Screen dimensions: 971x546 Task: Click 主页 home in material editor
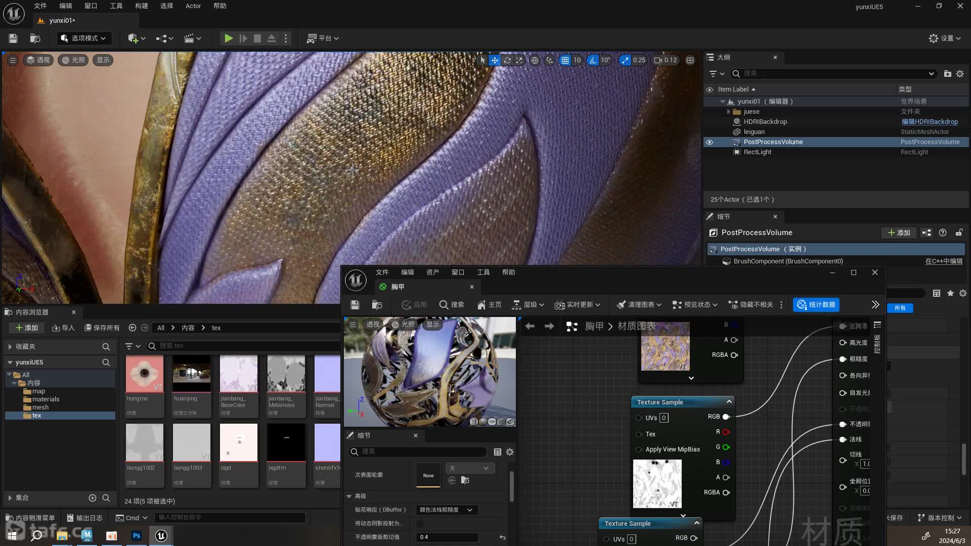(x=489, y=305)
